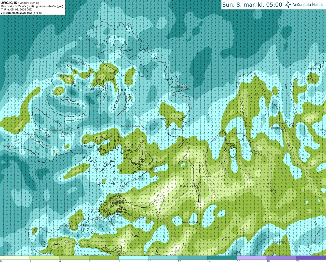Viewport: 326px width, 263px height.
Task: Pick the 8–10 m/s pale cyan legend swatch
Action: pyautogui.click(x=133, y=258)
